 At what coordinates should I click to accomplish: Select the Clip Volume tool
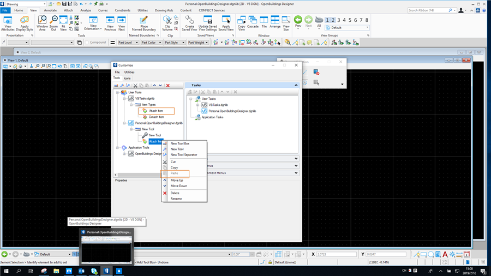(x=167, y=23)
